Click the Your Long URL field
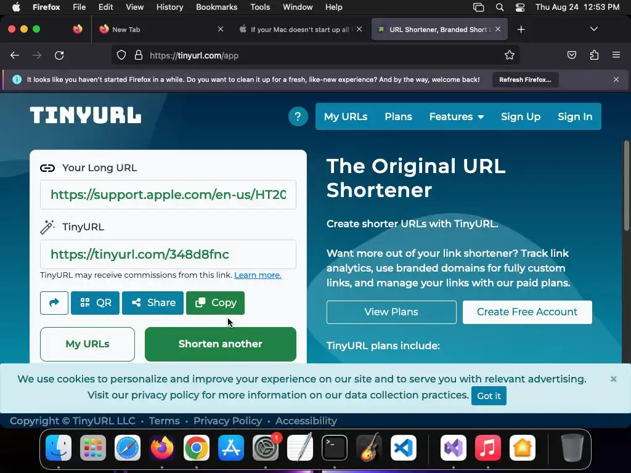Viewport: 631px width, 473px height. pos(168,195)
